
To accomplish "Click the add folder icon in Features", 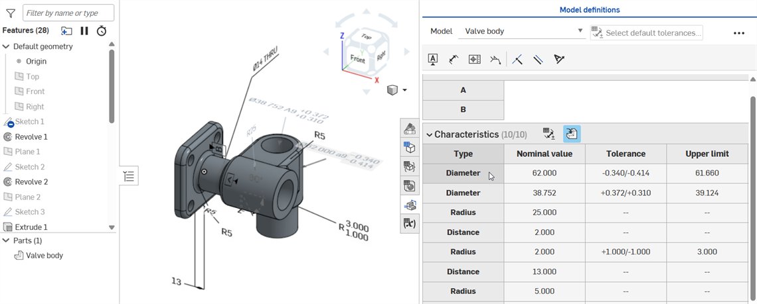I will point(66,30).
